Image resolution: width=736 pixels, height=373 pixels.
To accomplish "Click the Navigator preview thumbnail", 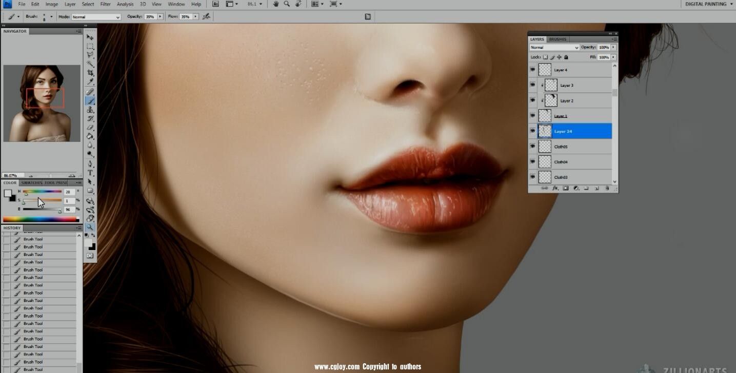I will [x=42, y=103].
